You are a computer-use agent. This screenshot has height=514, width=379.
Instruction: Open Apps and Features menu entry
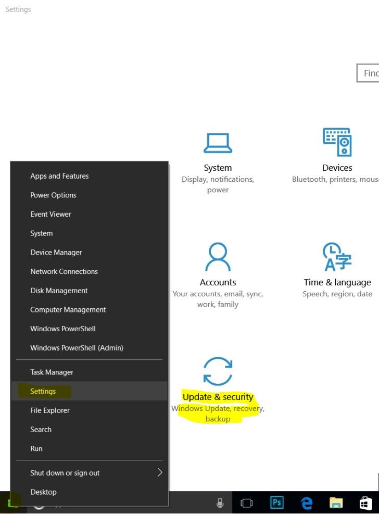[59, 176]
